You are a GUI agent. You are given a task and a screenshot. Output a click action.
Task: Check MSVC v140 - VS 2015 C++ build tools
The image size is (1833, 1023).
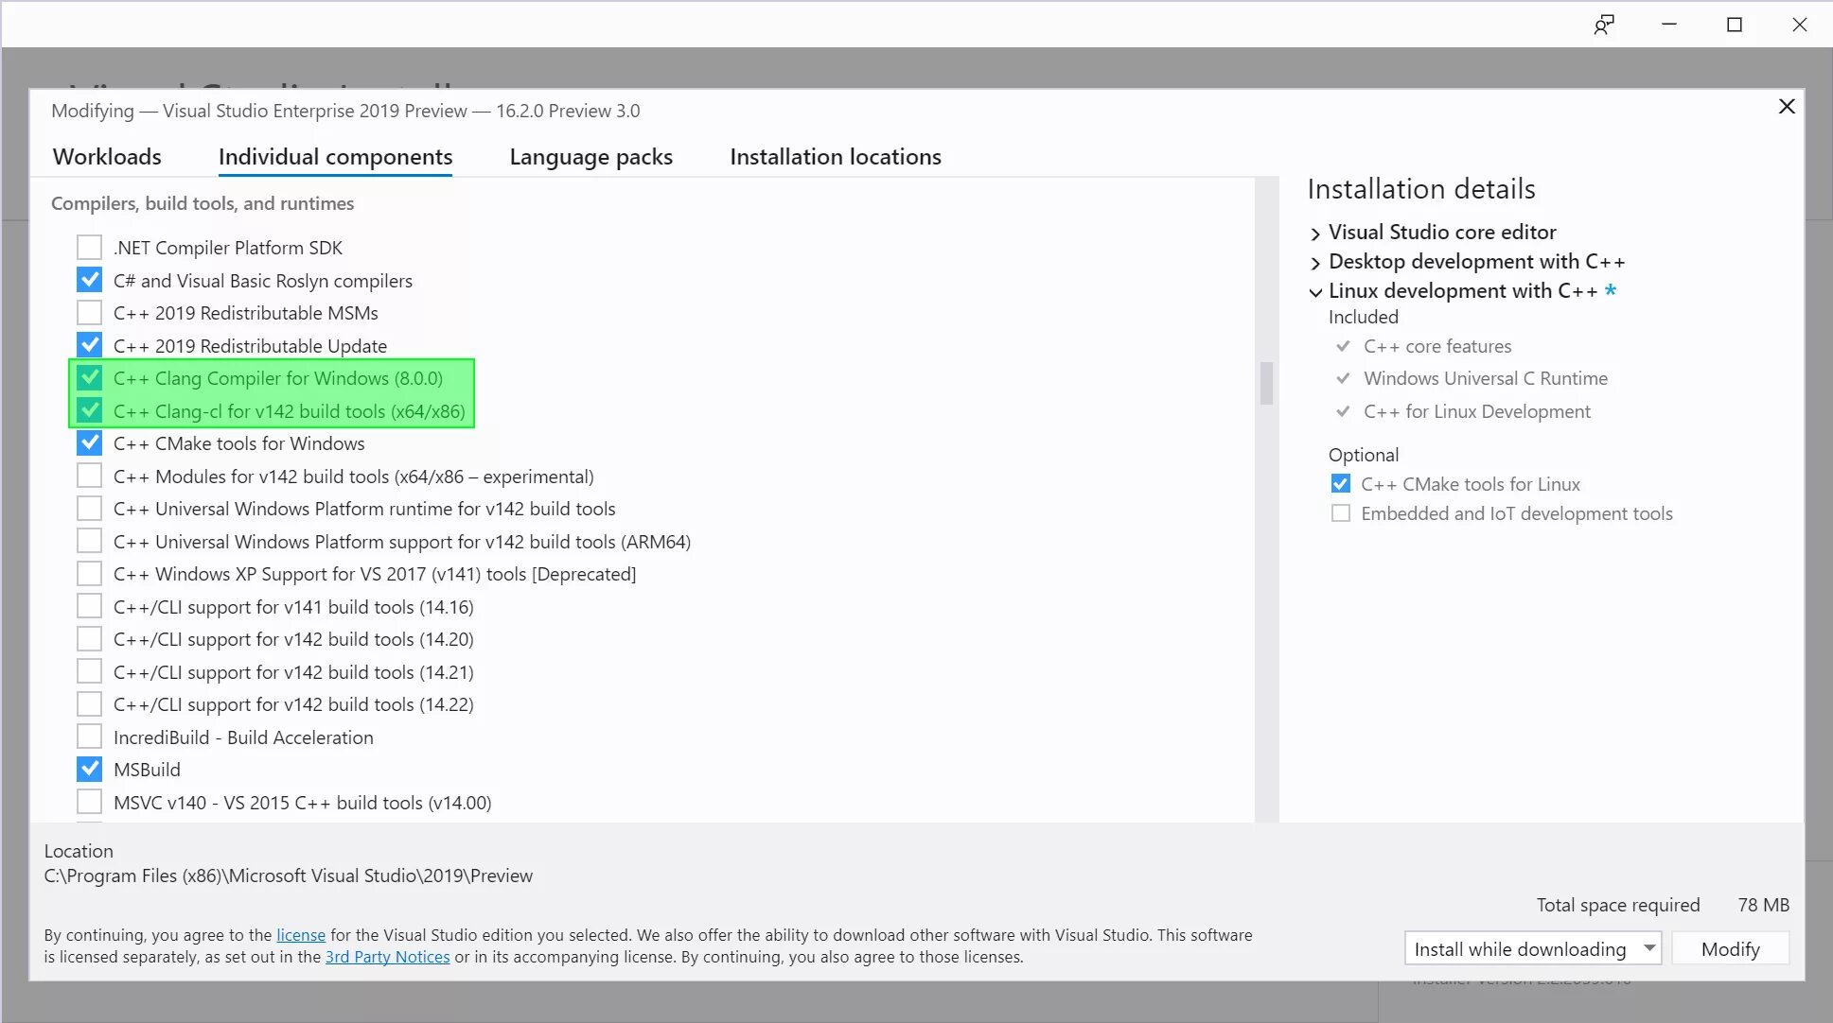click(89, 802)
